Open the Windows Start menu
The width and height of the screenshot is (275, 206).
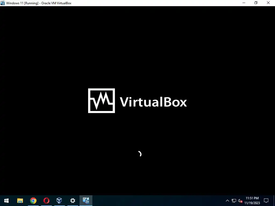point(6,201)
